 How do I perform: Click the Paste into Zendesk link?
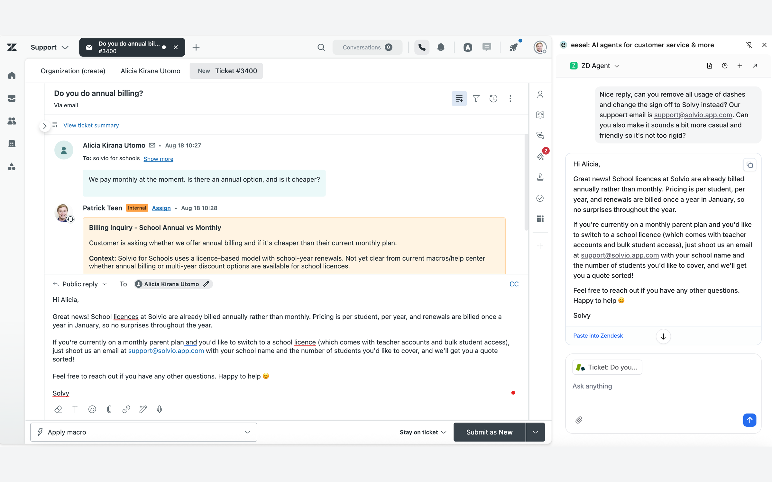(598, 335)
